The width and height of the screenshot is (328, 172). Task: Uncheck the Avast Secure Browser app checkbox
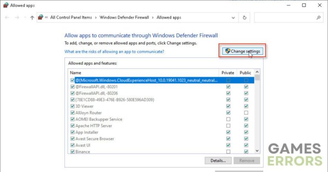click(72, 138)
